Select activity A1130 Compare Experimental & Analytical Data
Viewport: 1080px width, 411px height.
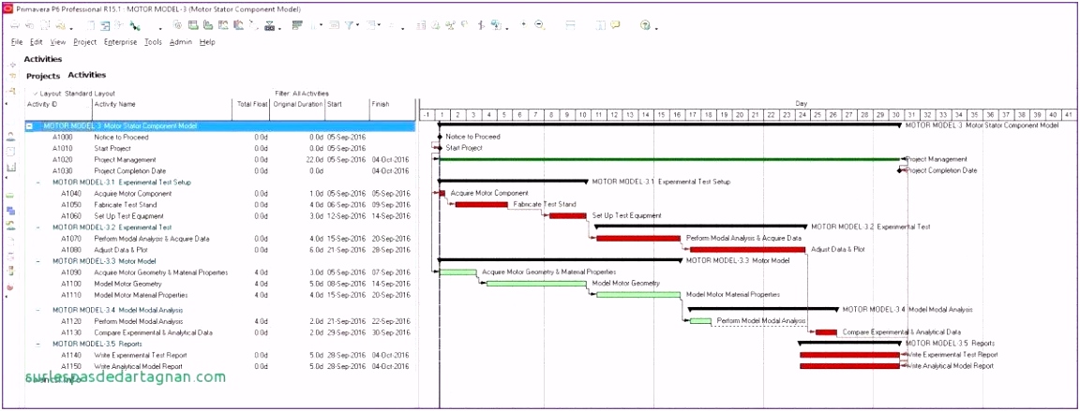coord(220,332)
